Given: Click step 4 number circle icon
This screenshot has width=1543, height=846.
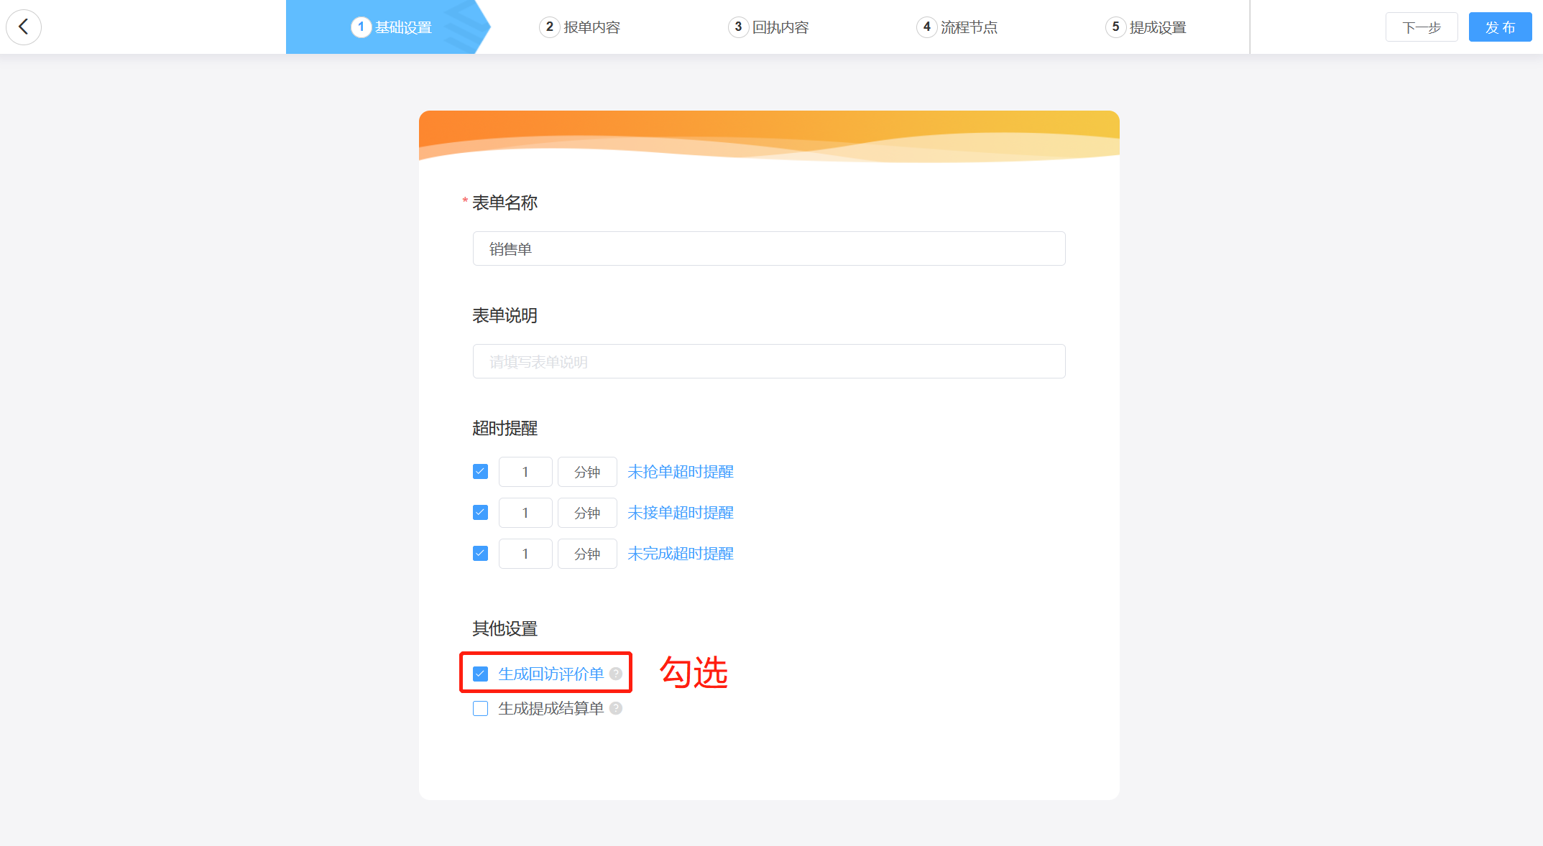Looking at the screenshot, I should (x=926, y=27).
